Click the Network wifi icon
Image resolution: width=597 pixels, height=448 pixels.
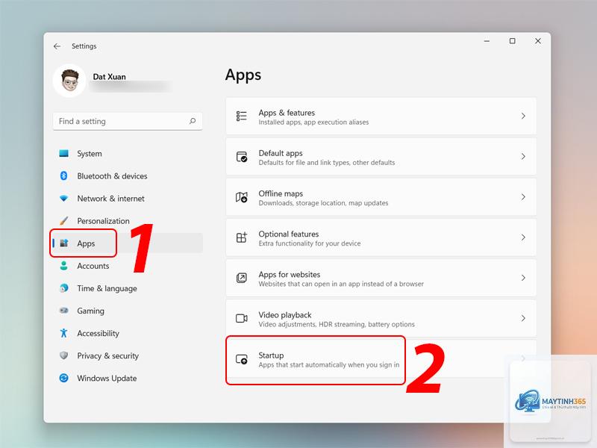coord(64,199)
